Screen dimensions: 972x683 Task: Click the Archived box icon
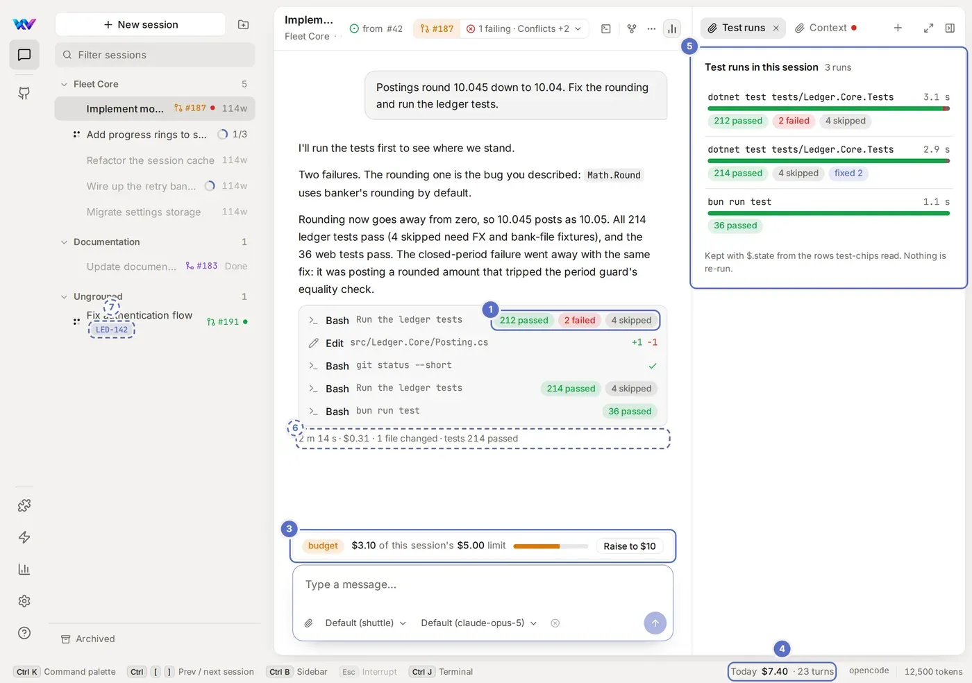tap(66, 639)
